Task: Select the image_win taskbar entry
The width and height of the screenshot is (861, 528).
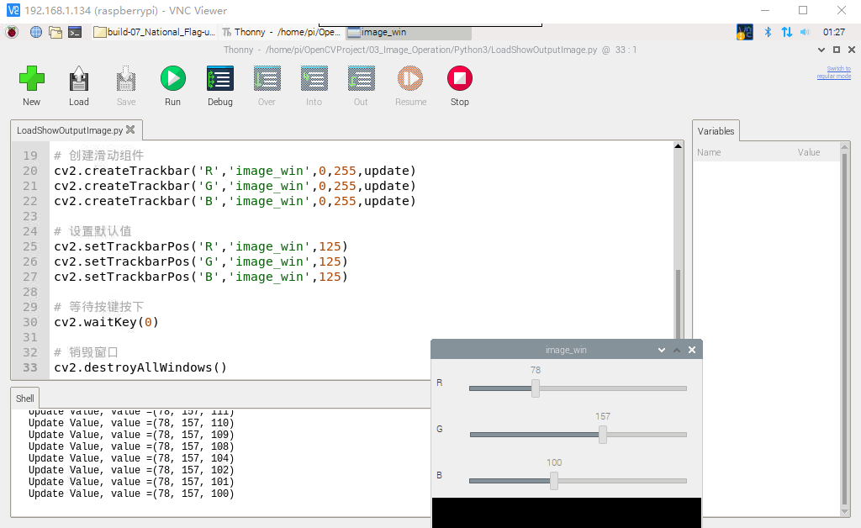Action: coord(409,33)
